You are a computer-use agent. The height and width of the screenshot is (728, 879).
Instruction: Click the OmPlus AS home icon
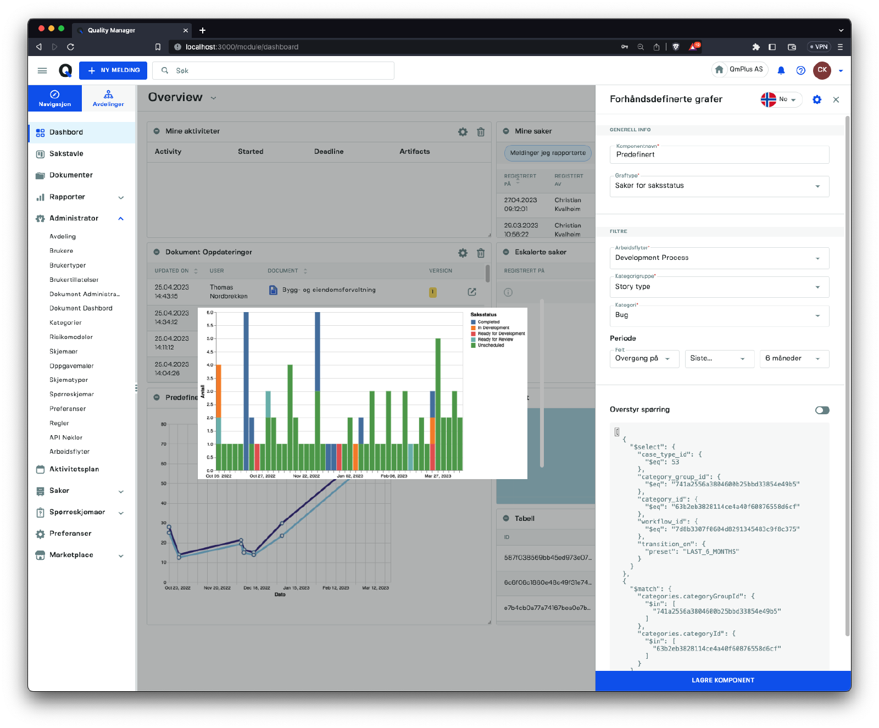point(719,70)
